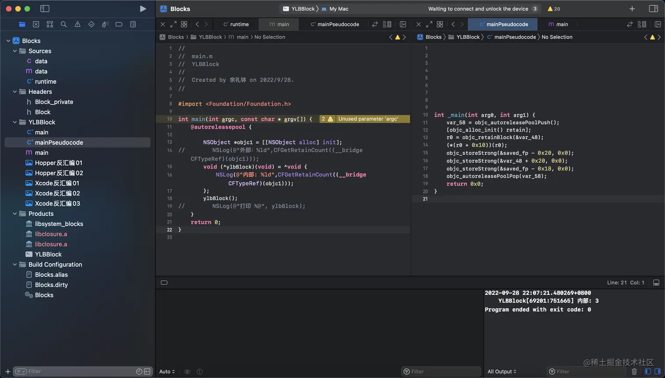This screenshot has width=665, height=378.
Task: Open the Auto variables view dropdown
Action: (167, 371)
